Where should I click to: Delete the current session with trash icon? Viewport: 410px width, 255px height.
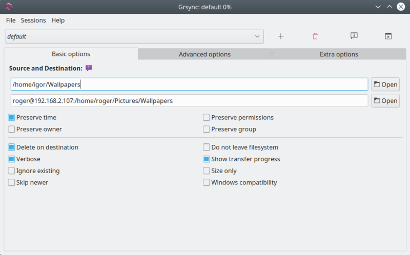pos(315,36)
